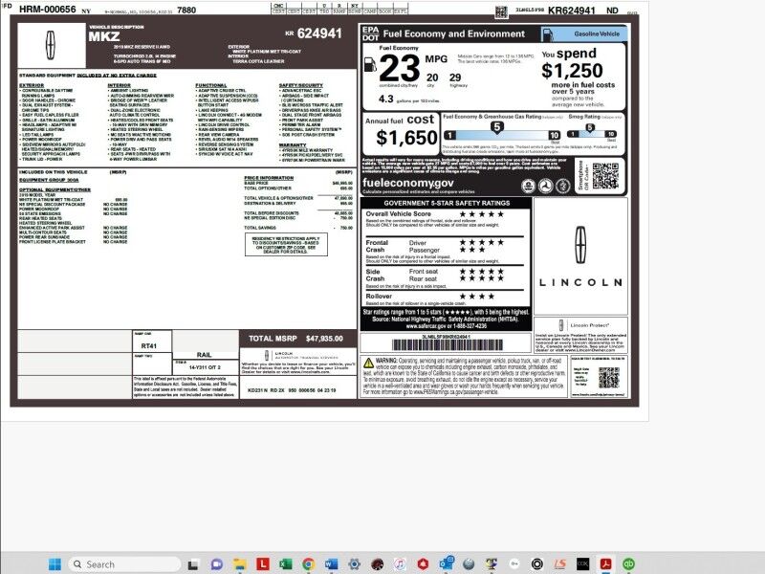
Task: Open the Windows Start menu
Action: (53, 563)
